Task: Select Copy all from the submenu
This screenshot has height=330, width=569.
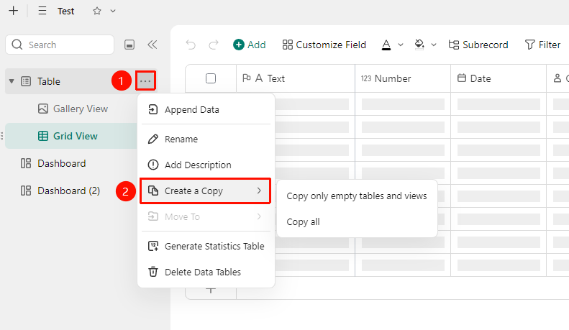Action: (357, 222)
